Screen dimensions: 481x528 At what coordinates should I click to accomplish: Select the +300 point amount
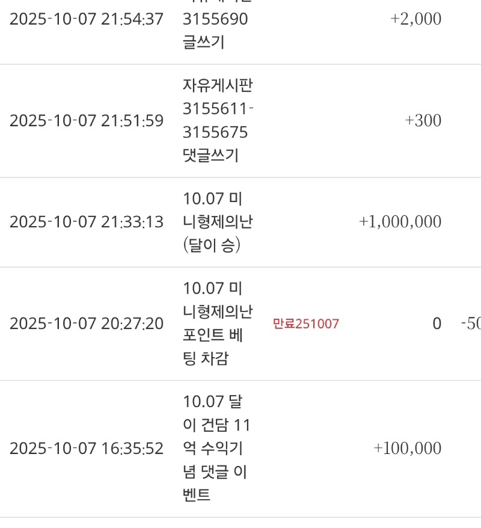coord(423,121)
